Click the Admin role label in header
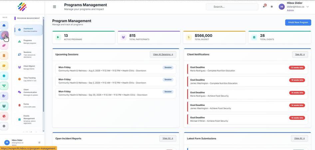315x150 pixels. [290, 10]
